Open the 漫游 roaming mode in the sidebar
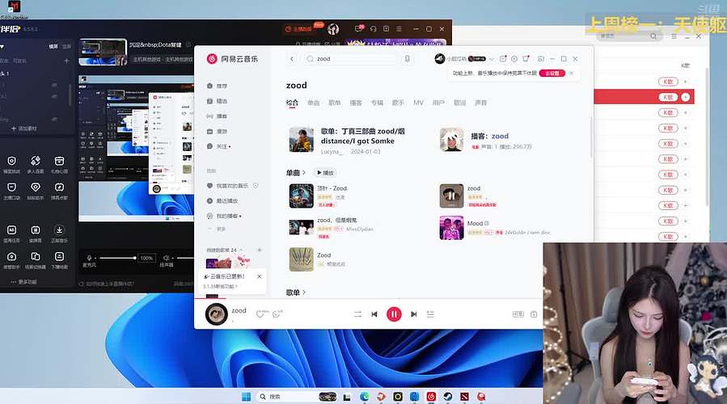The width and height of the screenshot is (727, 404). point(217,132)
